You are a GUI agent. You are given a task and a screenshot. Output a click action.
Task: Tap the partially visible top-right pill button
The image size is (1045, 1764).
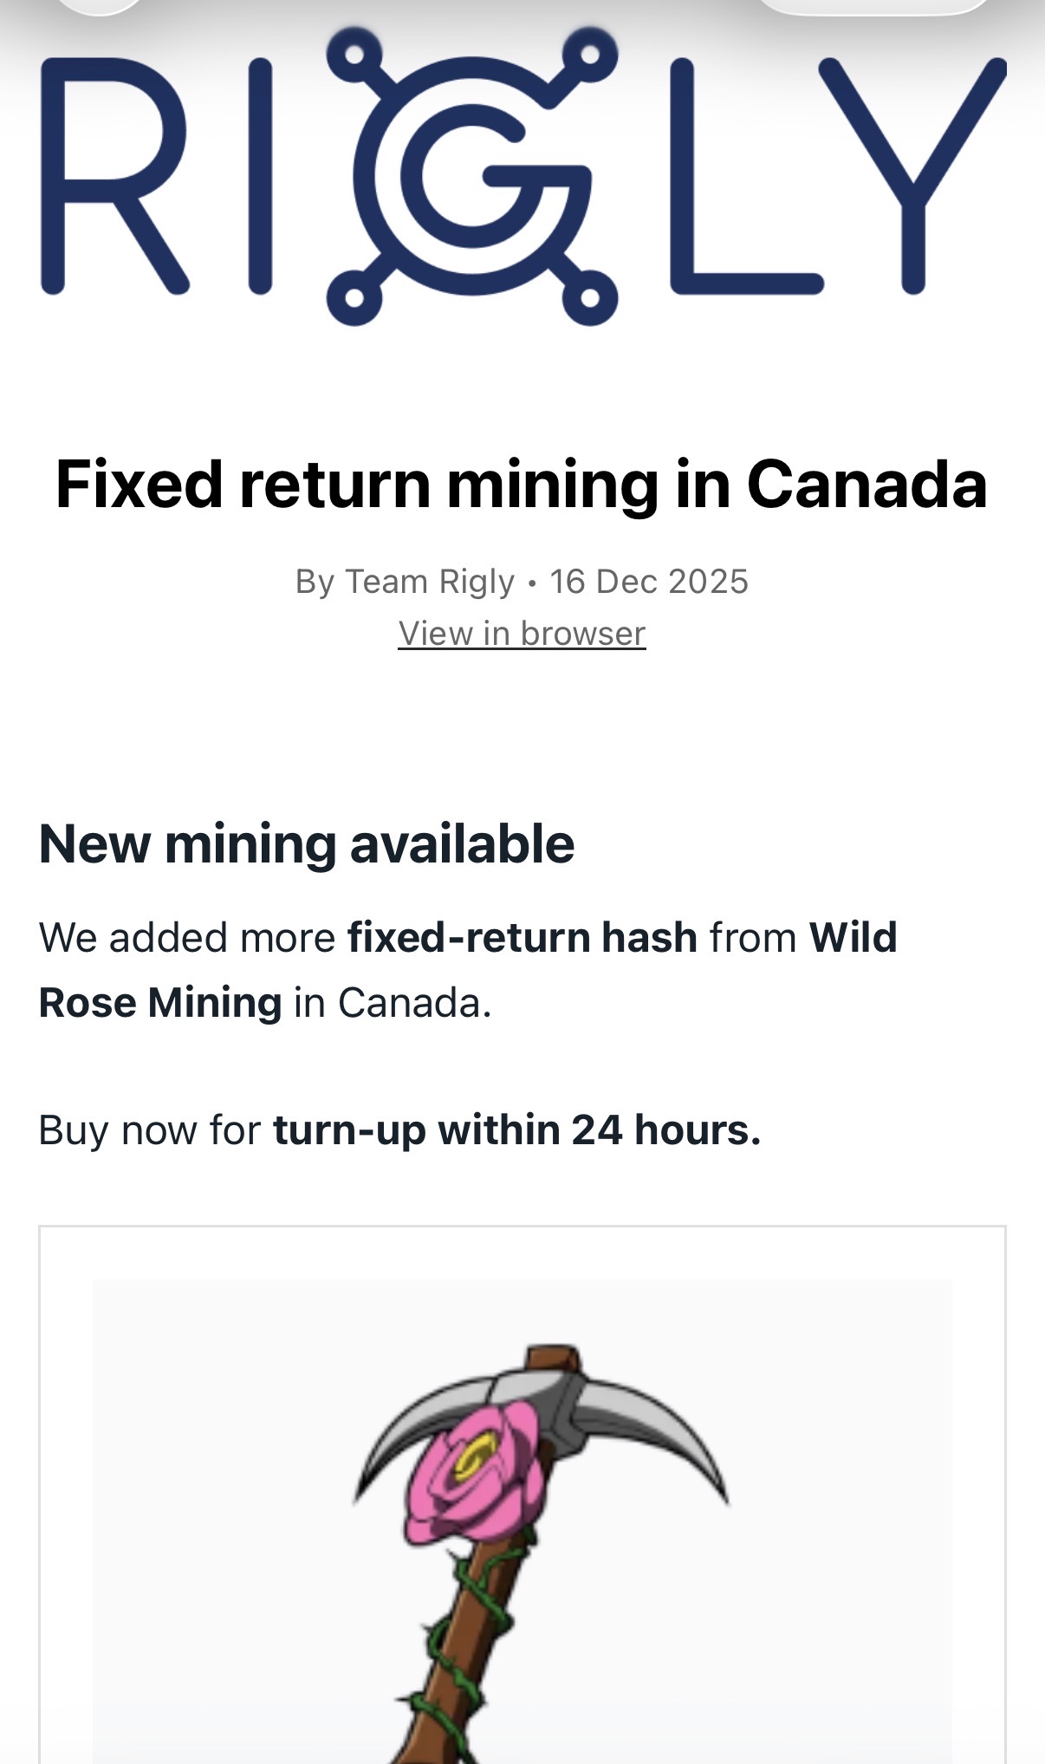[x=873, y=5]
